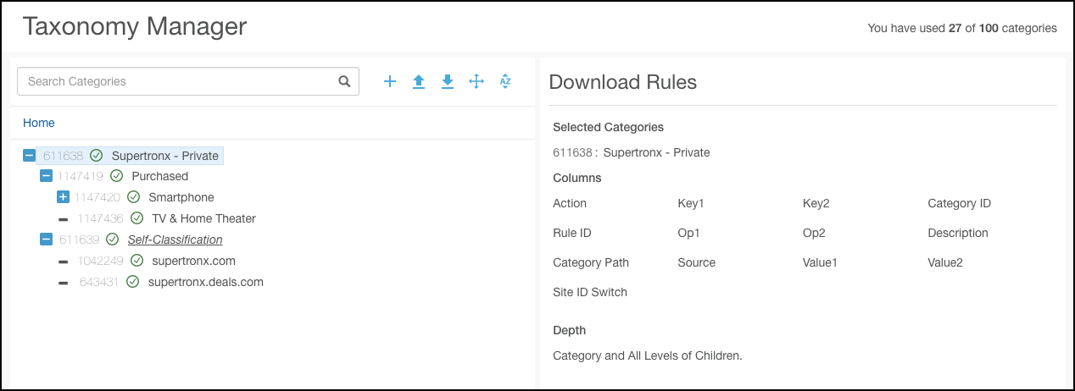Click the move category arrows icon
The image size is (1075, 391).
pos(476,81)
